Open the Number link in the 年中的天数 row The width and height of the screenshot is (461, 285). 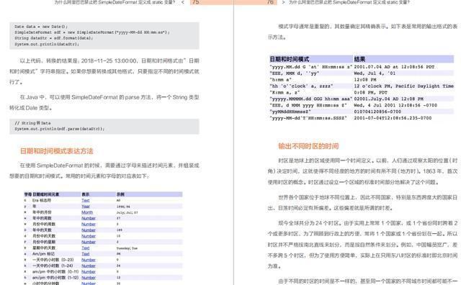89,230
